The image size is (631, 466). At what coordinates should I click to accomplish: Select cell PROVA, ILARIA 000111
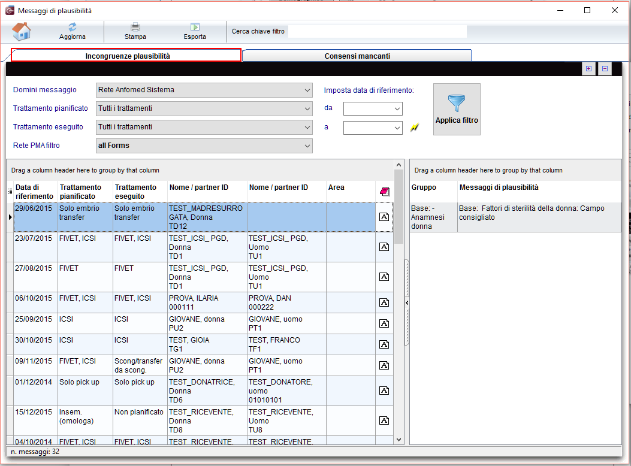tap(207, 302)
